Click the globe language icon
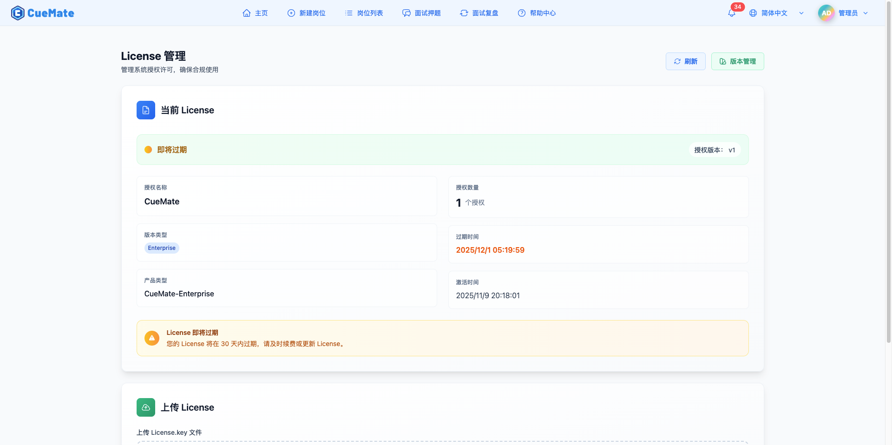 coord(753,13)
